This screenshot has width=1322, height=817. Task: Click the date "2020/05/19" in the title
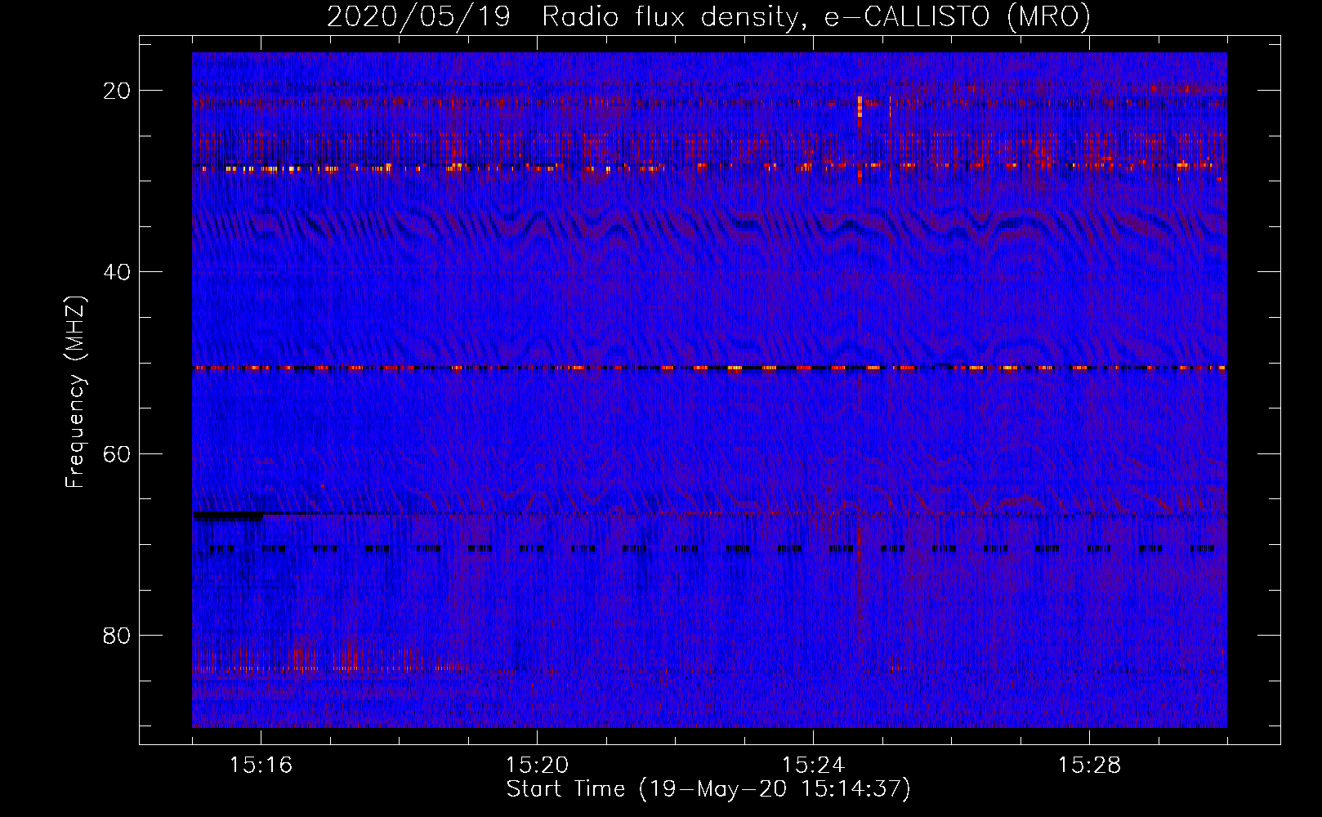point(418,16)
